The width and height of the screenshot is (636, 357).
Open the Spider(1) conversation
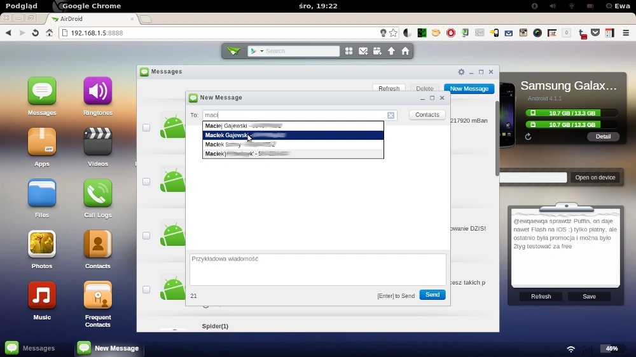[215, 327]
